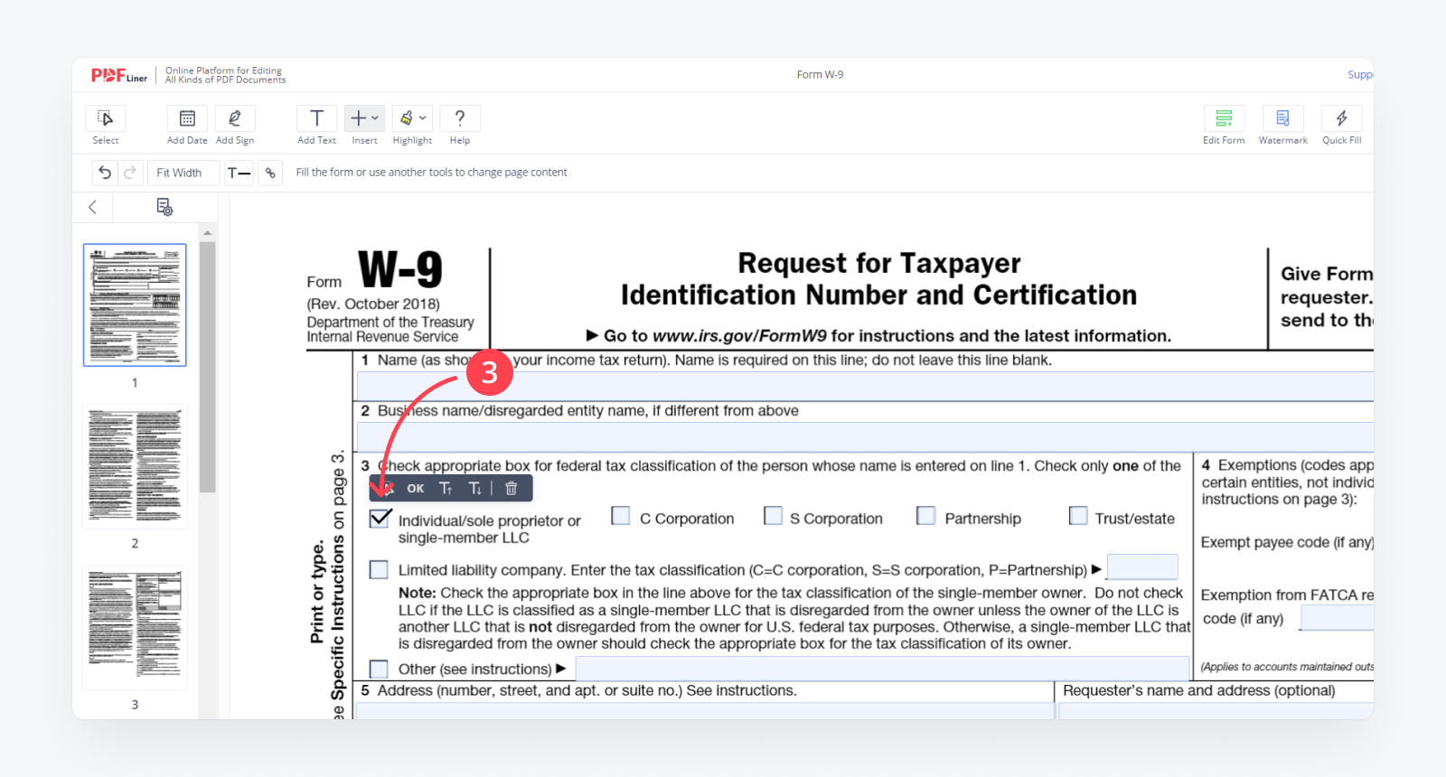Screen dimensions: 1446x777
Task: Click the 'Form W-9' document title
Action: pyautogui.click(x=820, y=75)
